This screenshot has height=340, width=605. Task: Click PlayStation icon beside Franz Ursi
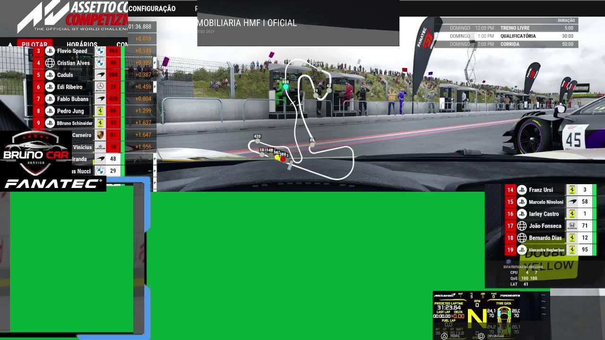click(522, 190)
